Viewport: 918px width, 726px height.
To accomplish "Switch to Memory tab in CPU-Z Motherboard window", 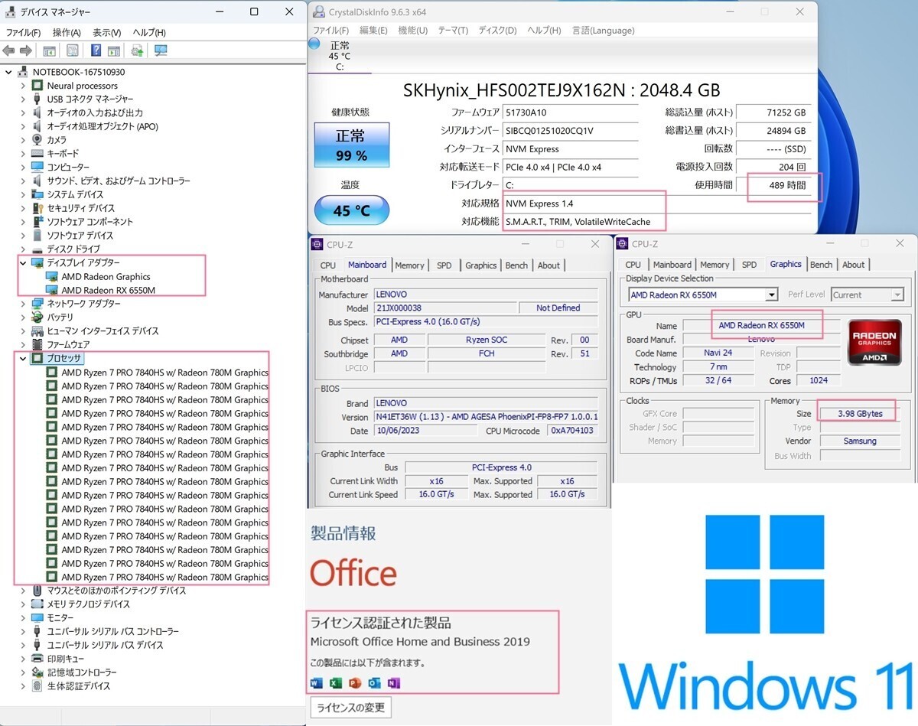I will pyautogui.click(x=409, y=265).
